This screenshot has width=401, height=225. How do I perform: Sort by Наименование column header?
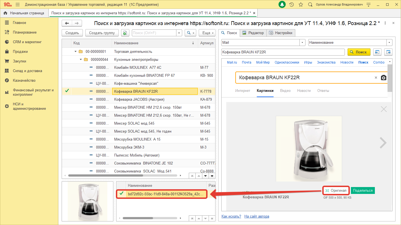[x=155, y=43]
